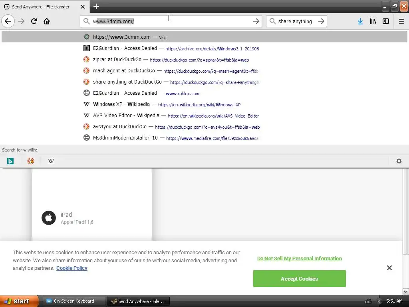Viewport: 409px width, 307px height.
Task: Toggle the sidebar view icon
Action: 386,21
